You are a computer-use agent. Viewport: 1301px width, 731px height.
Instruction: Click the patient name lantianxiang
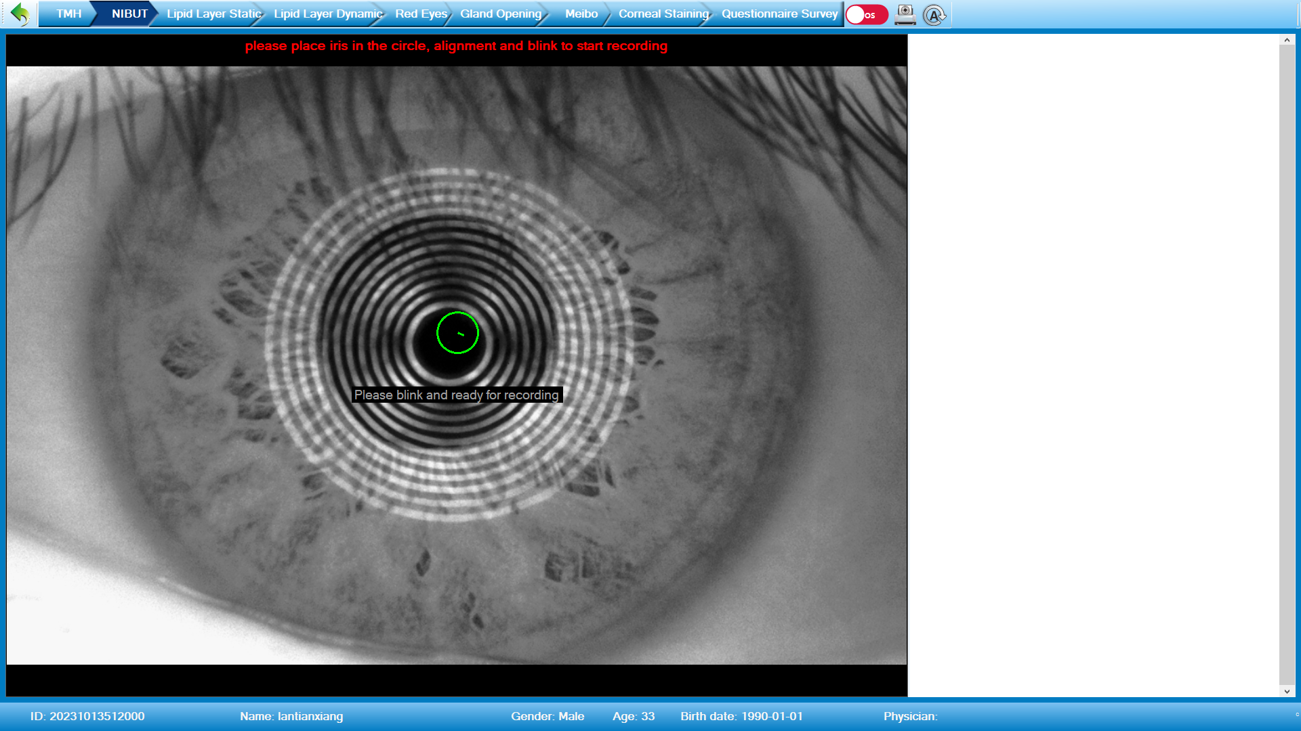coord(291,715)
